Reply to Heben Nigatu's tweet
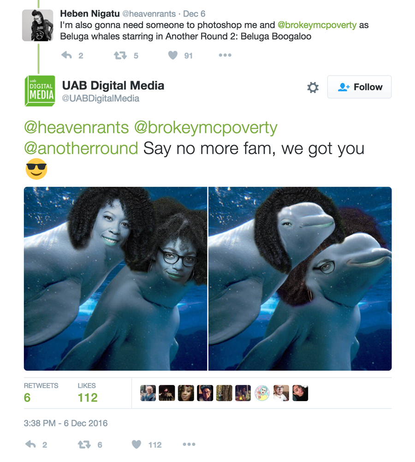Screen dimensions: 415x462 pos(66,55)
